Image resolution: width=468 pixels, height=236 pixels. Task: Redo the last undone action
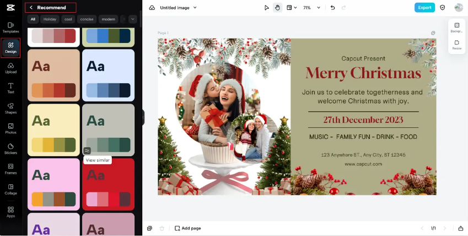point(344,8)
